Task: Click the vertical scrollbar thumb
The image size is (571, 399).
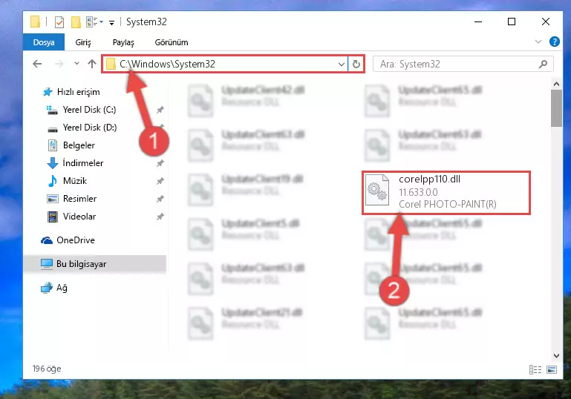Action: 556,108
